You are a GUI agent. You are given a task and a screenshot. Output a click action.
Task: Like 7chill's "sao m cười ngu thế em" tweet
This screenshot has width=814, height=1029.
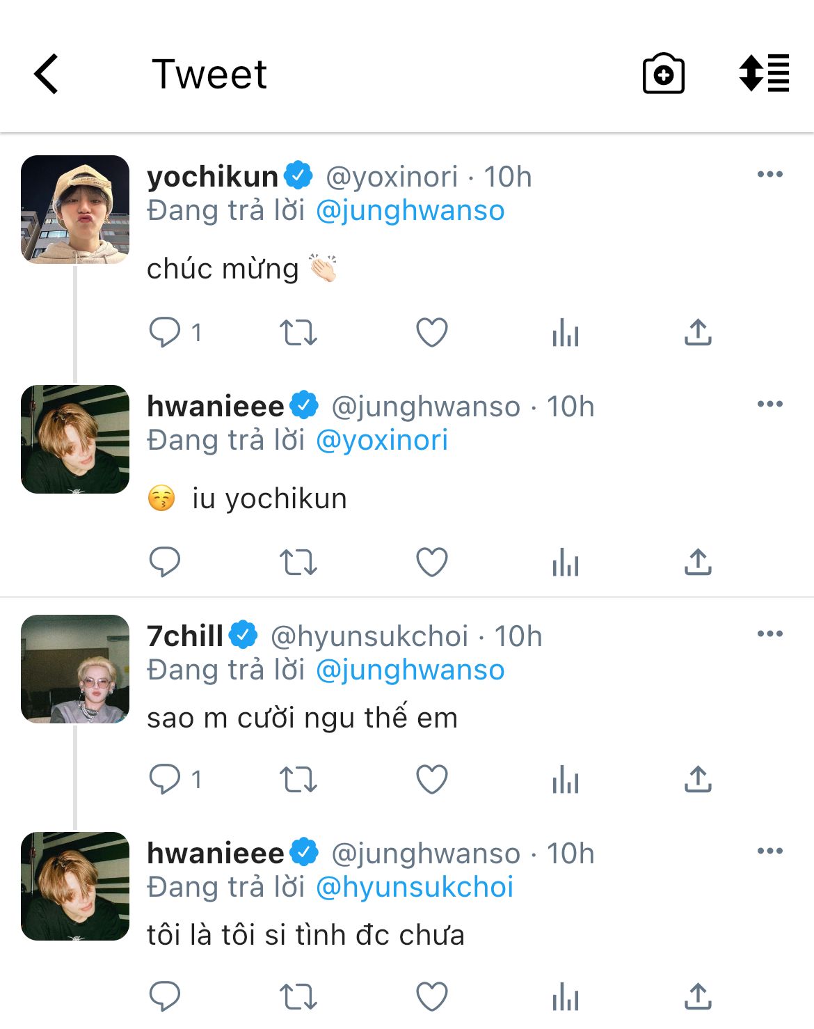[432, 779]
